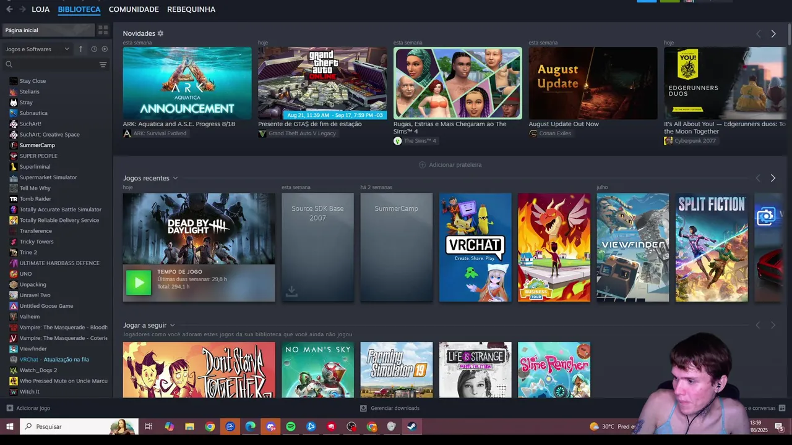Viewport: 792px width, 445px height.
Task: Open the advanced filter options icon
Action: [x=103, y=64]
